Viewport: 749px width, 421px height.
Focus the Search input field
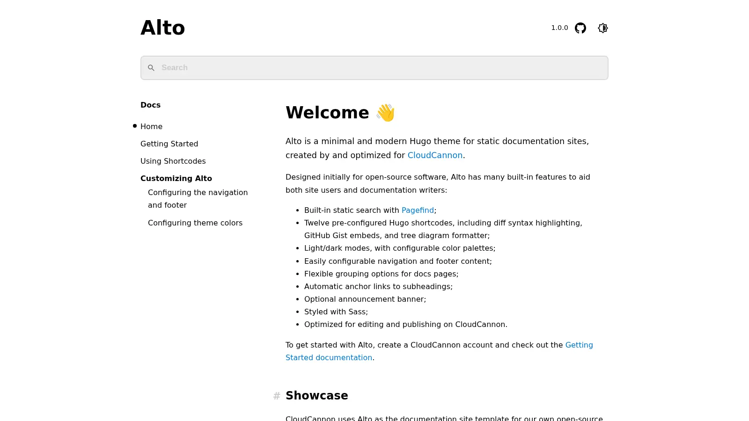(x=374, y=68)
